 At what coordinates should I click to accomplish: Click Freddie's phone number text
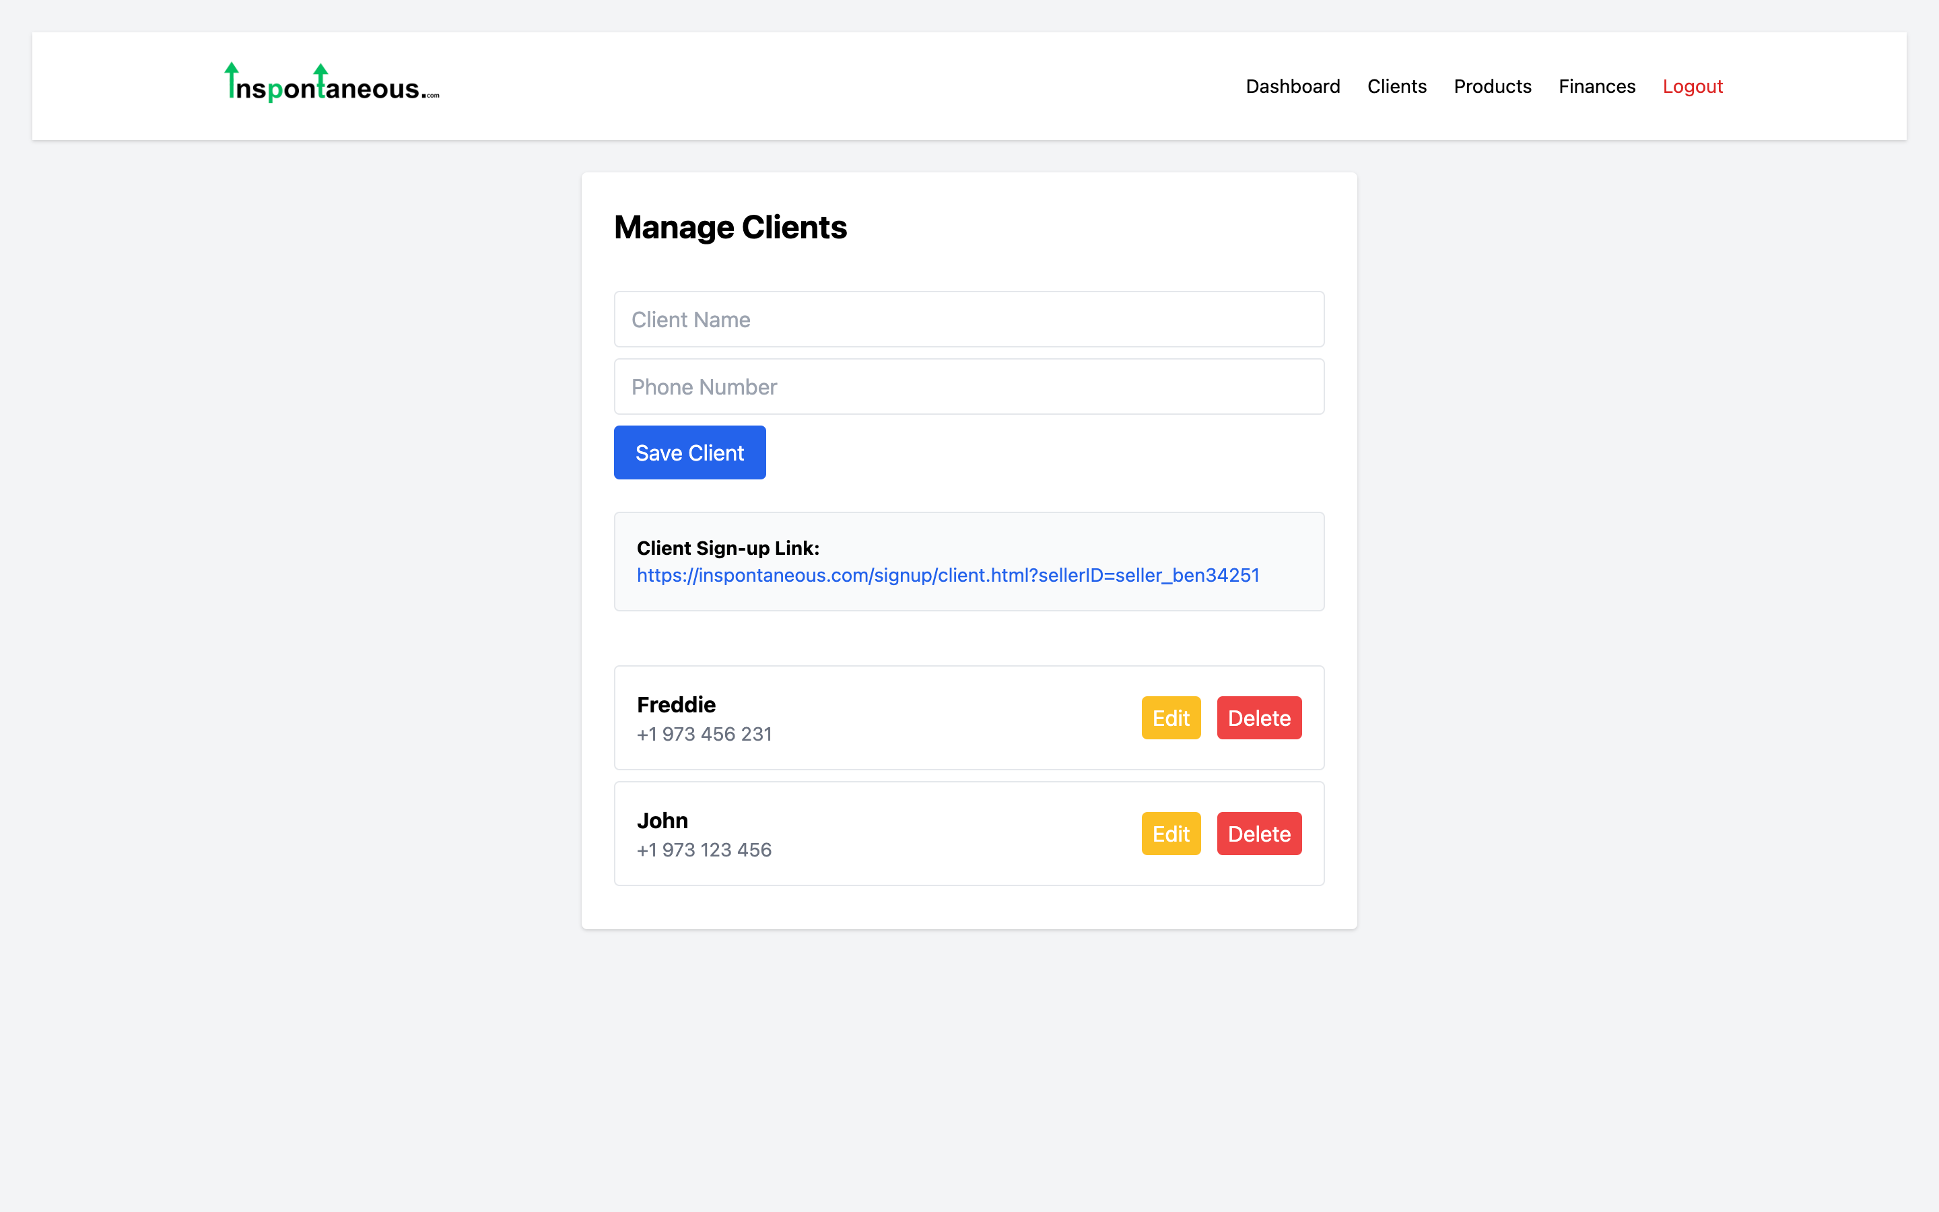pos(704,734)
